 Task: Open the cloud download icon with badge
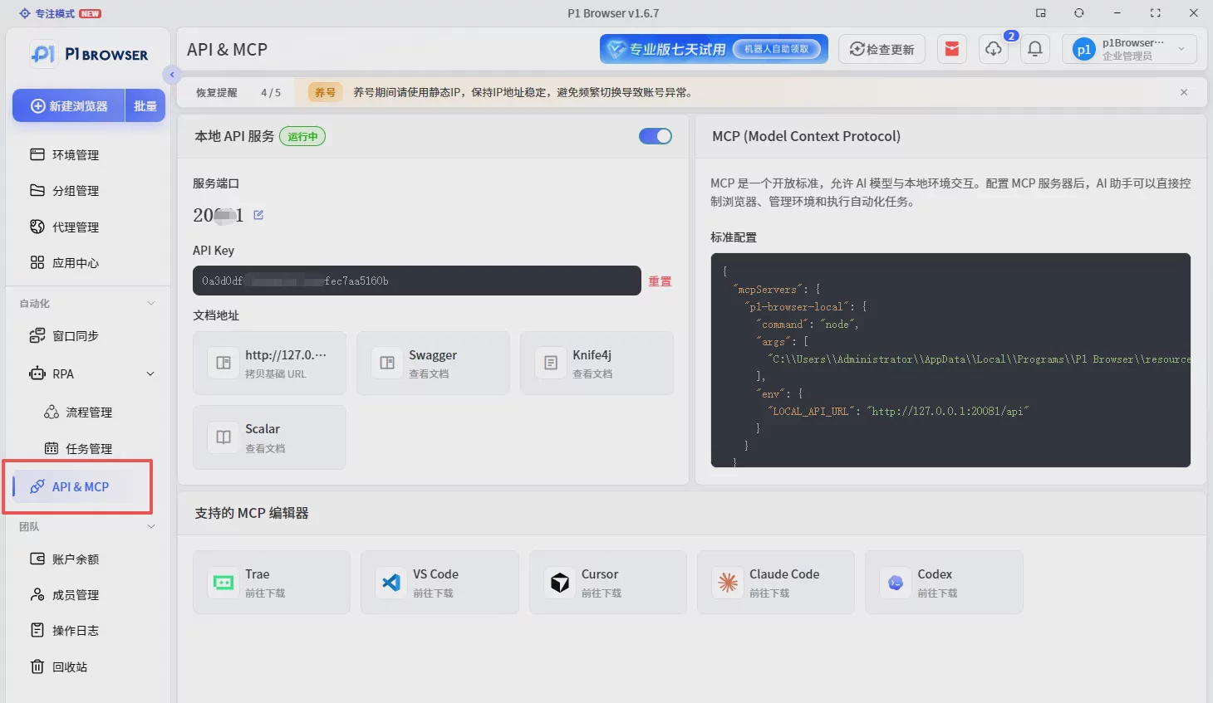click(x=994, y=49)
